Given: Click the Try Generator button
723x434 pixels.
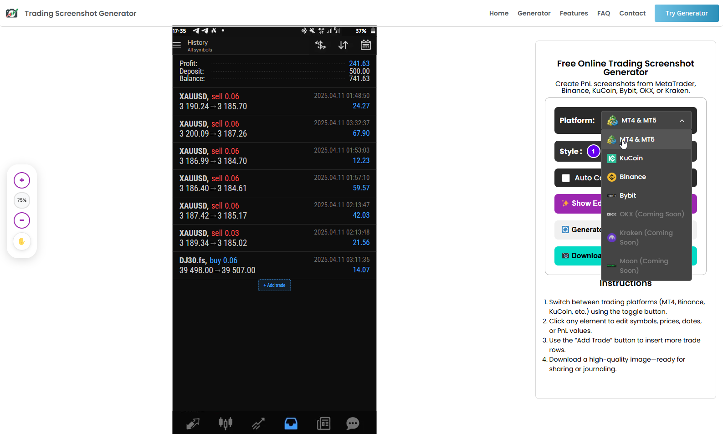Looking at the screenshot, I should point(687,13).
